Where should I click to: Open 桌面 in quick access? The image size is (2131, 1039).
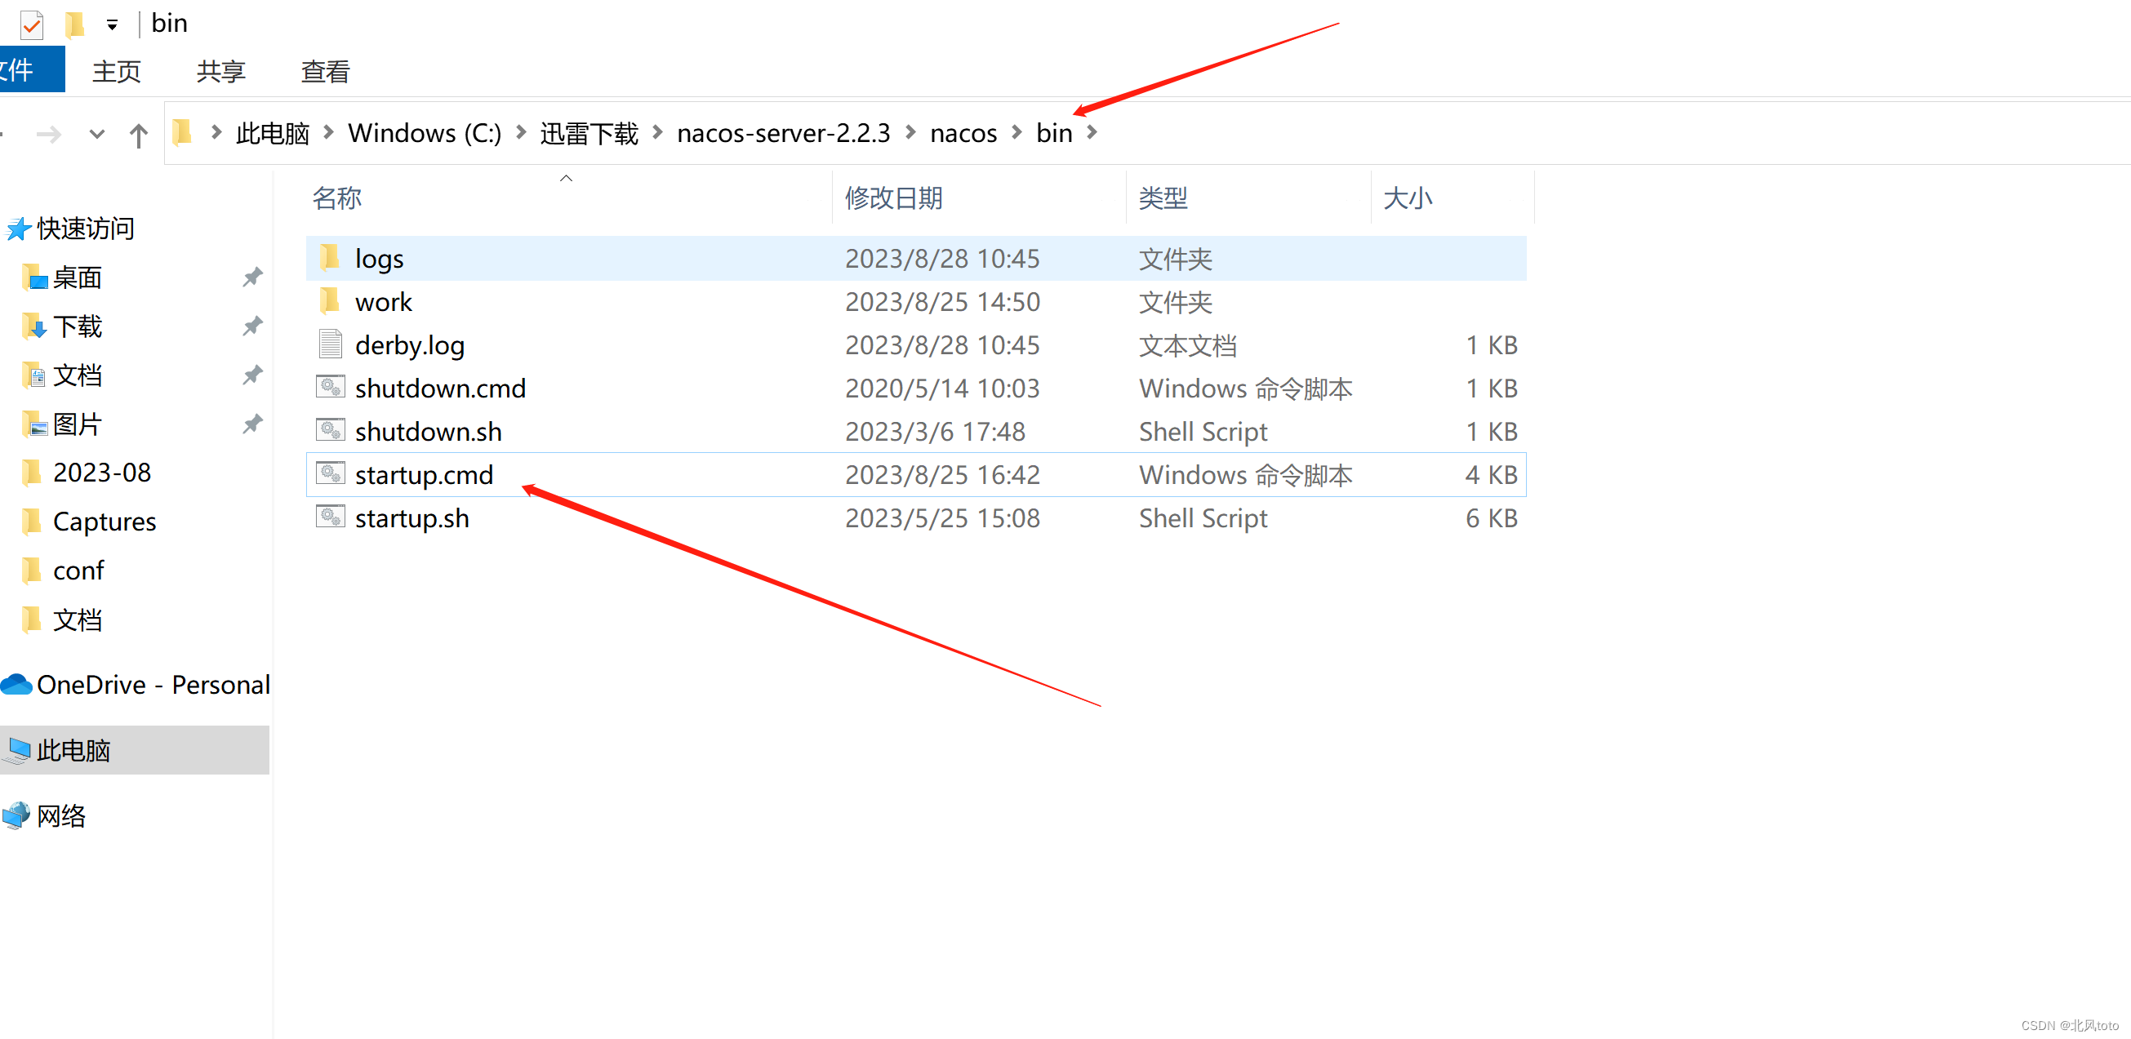point(77,278)
